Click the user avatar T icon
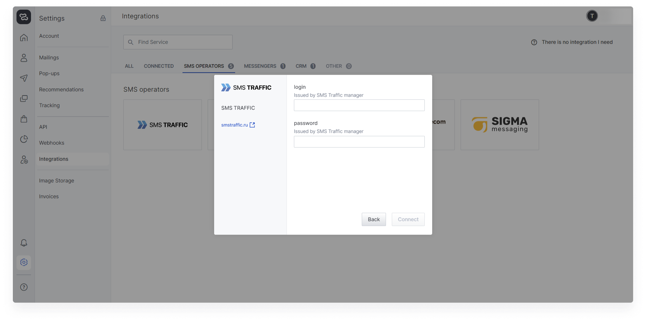Screen dimensions: 646x322 pyautogui.click(x=592, y=16)
